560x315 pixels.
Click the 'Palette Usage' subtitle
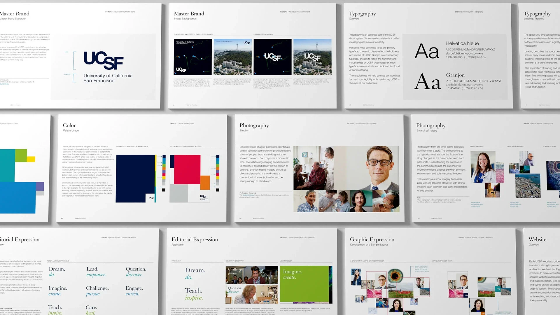71,130
